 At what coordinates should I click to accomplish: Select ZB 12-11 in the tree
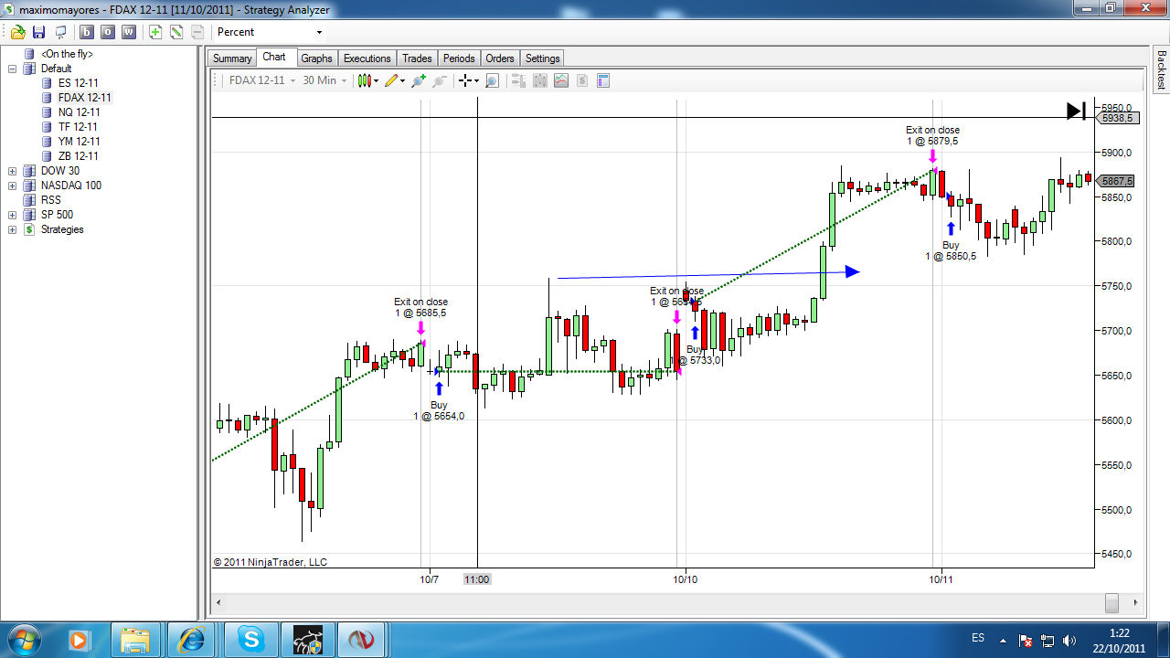tap(78, 156)
